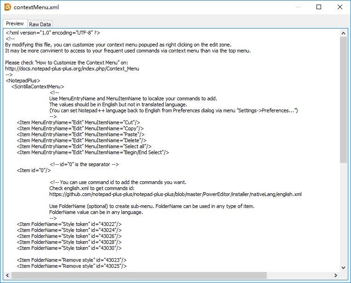Close the contextMenu.xml window
Screen dimensions: 351x283
[340, 7]
